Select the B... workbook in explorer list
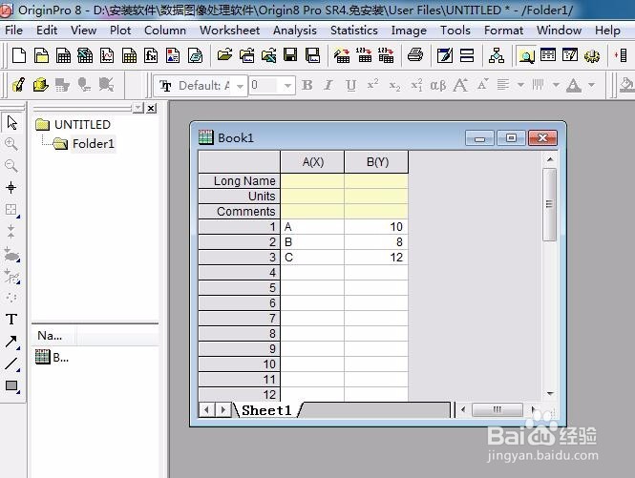This screenshot has width=635, height=478. 52,357
